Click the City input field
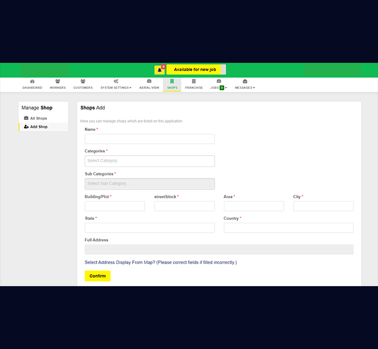378x349 pixels. pyautogui.click(x=323, y=206)
